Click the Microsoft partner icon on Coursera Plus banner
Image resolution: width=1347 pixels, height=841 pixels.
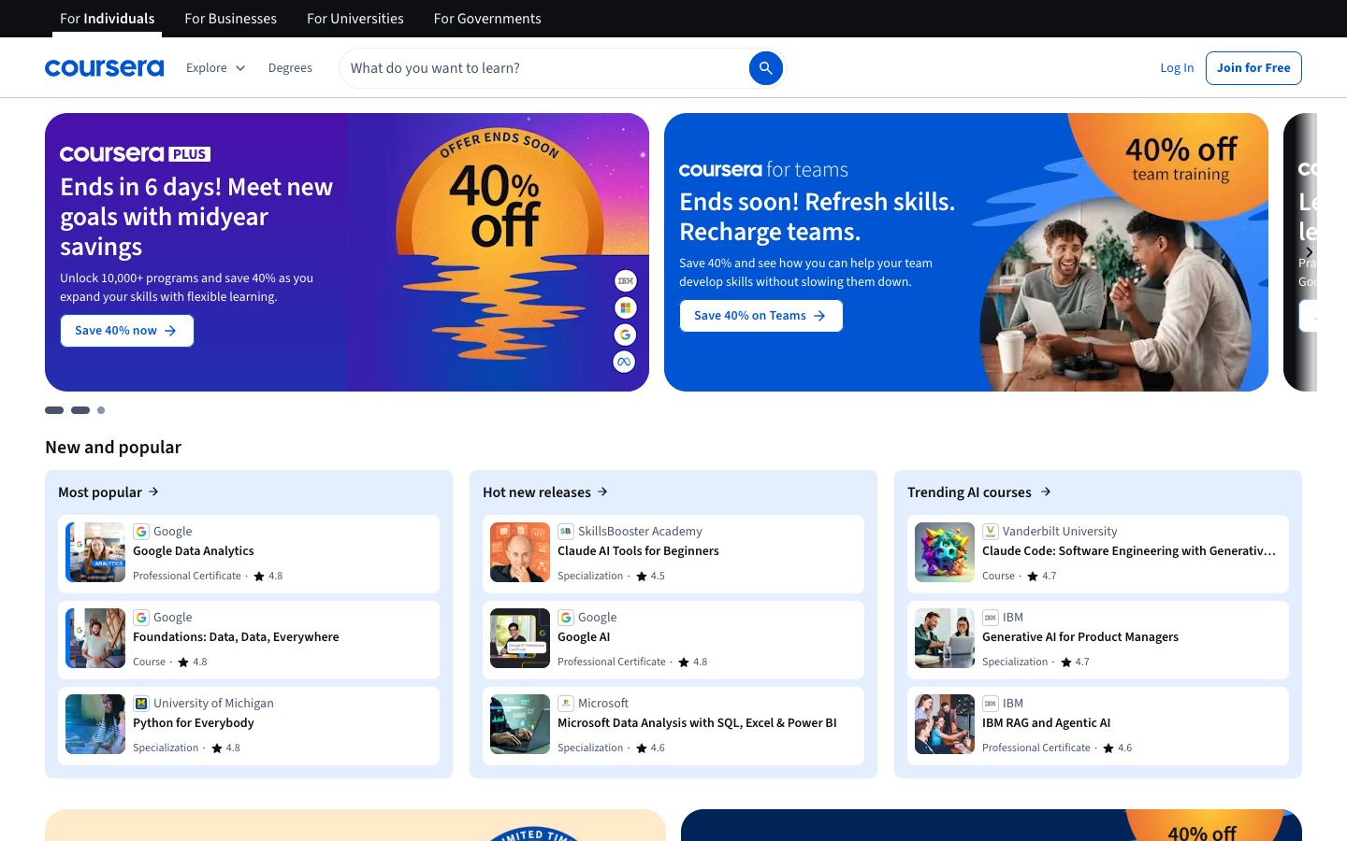click(x=625, y=307)
